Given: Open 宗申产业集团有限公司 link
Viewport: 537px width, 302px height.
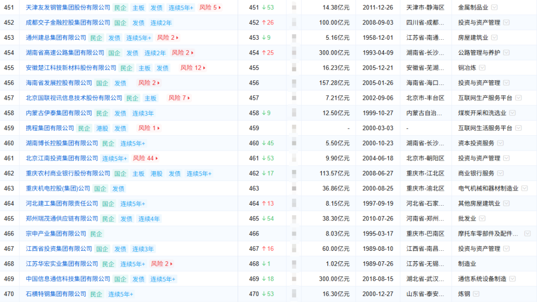Looking at the screenshot, I should [56, 233].
